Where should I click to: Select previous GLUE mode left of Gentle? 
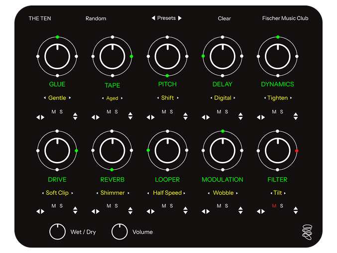45,98
